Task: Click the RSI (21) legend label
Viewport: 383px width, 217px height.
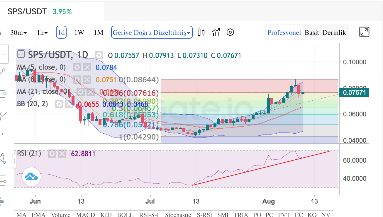Action: point(29,154)
